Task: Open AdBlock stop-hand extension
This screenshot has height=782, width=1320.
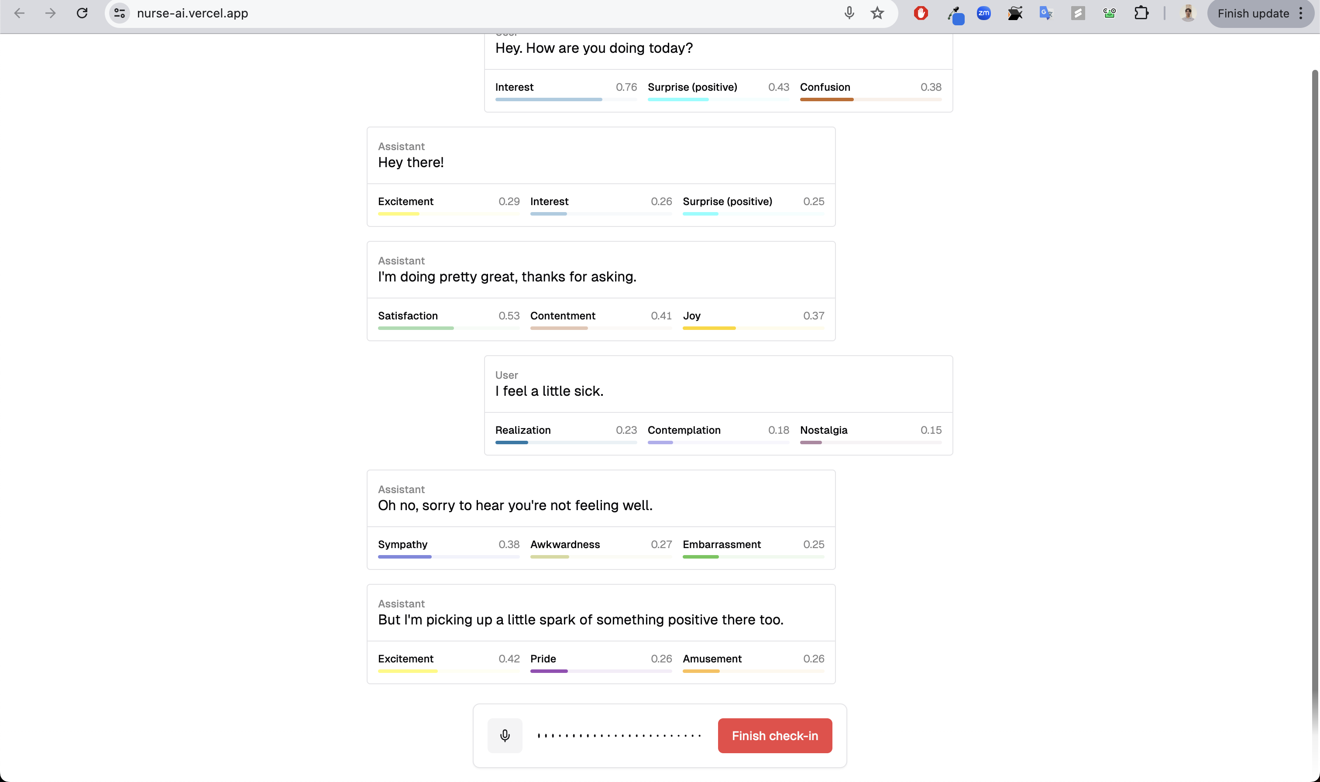Action: click(921, 13)
